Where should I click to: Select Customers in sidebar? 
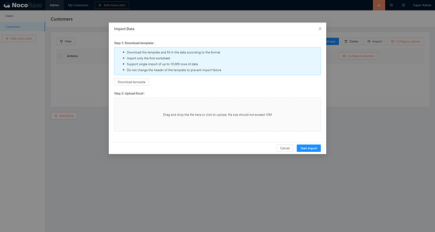coord(22,27)
